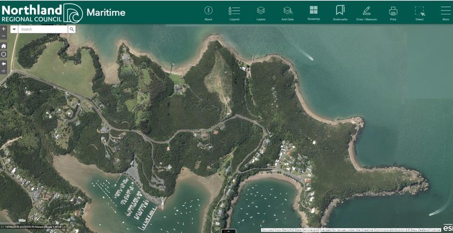The image size is (453, 233).
Task: Activate the Draw / Measure tool
Action: tap(366, 12)
